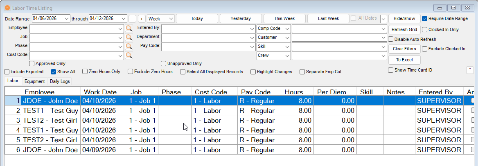Open the Daily Logs tab

(60, 81)
